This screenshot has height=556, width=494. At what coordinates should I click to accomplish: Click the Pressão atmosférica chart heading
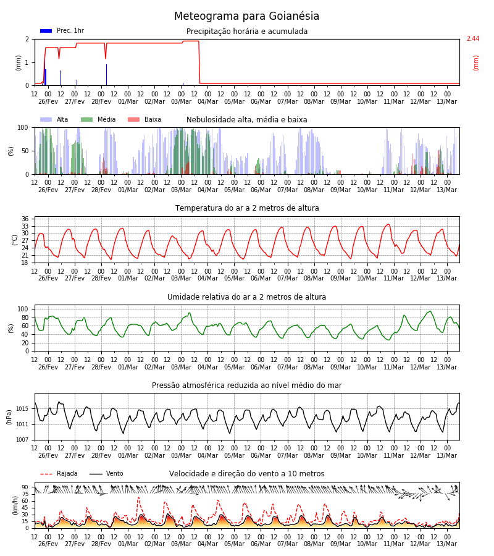click(x=246, y=385)
